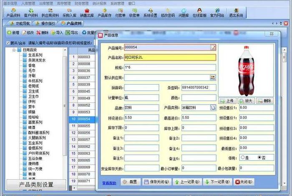Image resolution: width=292 pixels, height=196 pixels.
Task: Open 在线客服 from the toolbar
Action: point(199,13)
